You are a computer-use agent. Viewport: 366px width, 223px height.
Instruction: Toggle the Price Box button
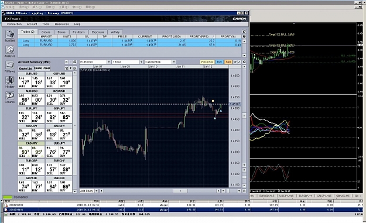(x=207, y=62)
